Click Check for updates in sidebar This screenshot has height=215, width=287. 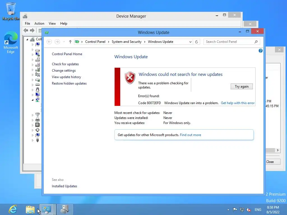65,64
